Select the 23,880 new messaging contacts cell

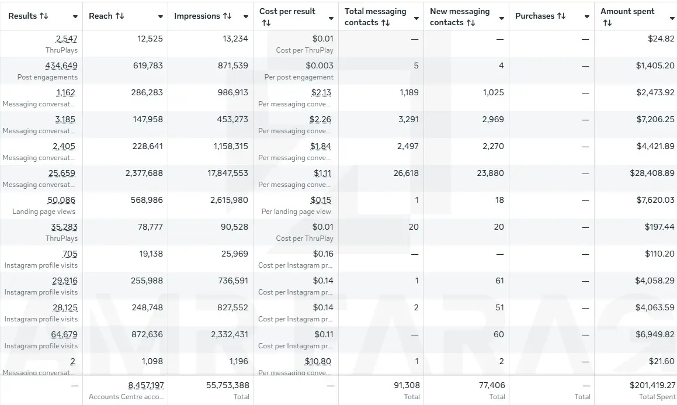click(x=491, y=174)
